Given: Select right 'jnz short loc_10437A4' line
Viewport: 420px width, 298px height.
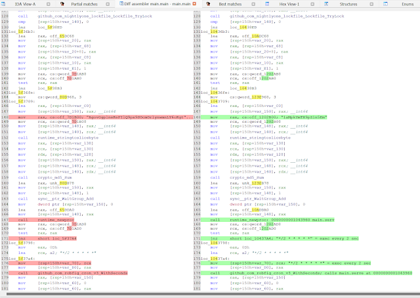Looking at the screenshot, I should coord(280,238).
